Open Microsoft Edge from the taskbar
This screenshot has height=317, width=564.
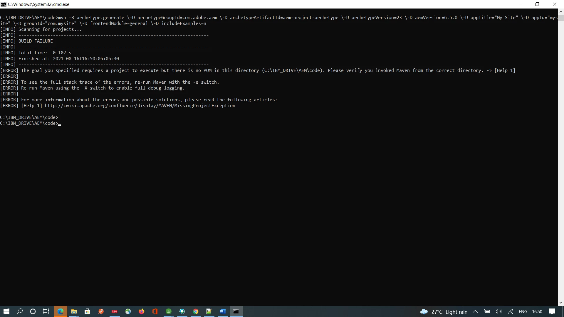tap(61, 311)
